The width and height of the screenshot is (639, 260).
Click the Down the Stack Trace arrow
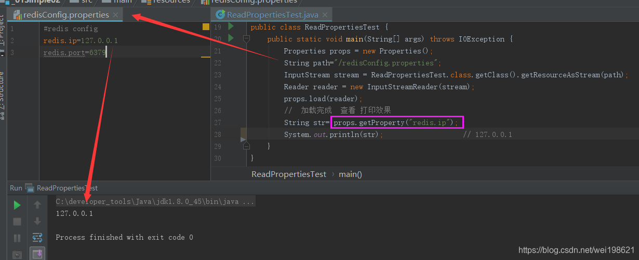coord(37,222)
